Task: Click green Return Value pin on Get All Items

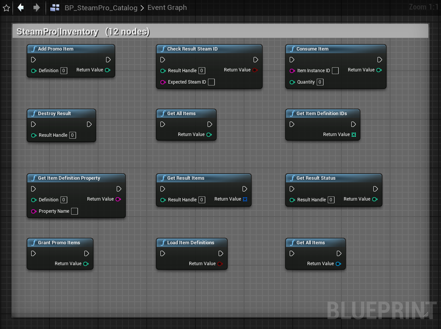Action: 209,134
